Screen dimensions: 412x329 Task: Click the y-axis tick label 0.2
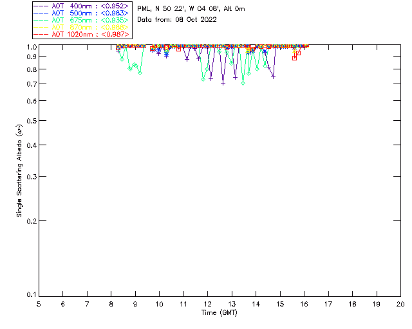[32, 221]
